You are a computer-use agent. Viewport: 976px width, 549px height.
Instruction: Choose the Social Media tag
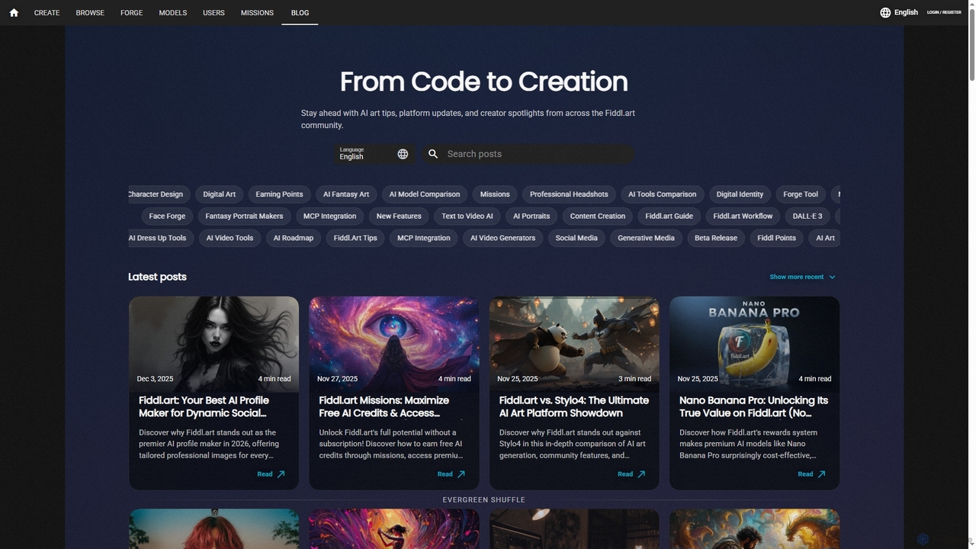[576, 238]
